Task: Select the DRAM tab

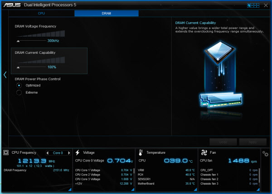Action: (107, 13)
